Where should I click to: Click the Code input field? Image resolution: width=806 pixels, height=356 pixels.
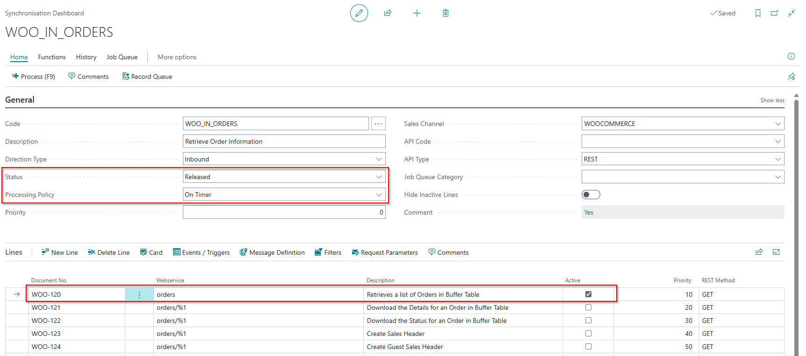(x=276, y=124)
